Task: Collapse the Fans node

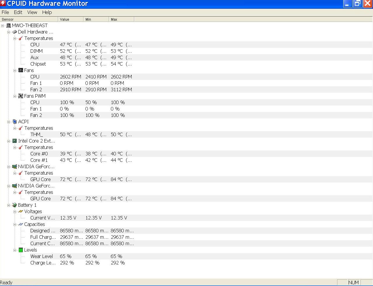Action: [15, 71]
